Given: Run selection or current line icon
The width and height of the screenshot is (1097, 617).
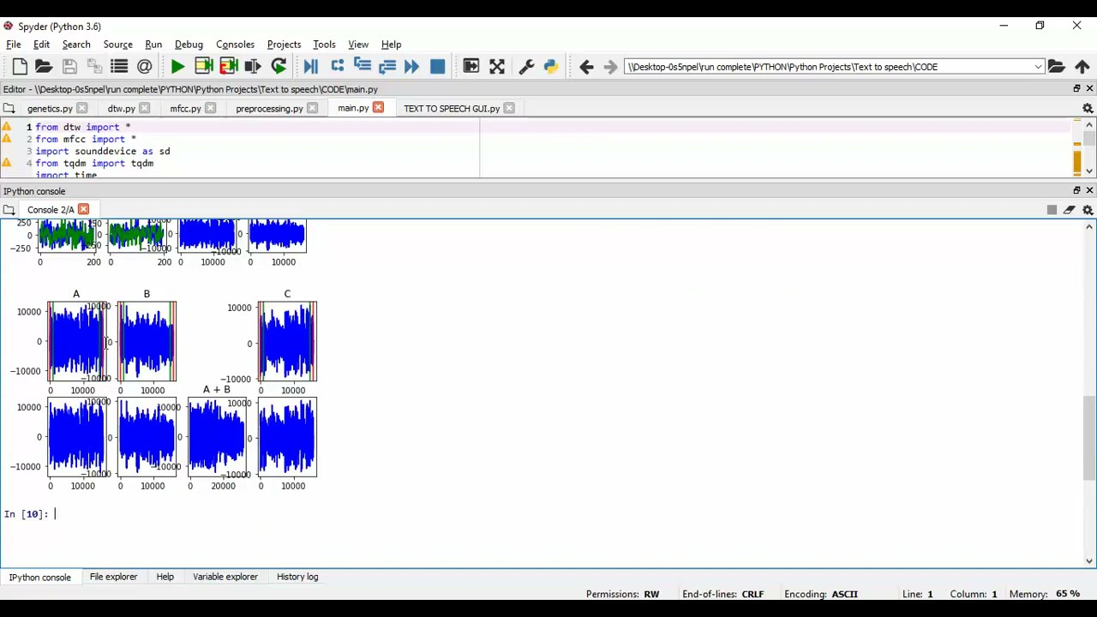Looking at the screenshot, I should (x=253, y=67).
